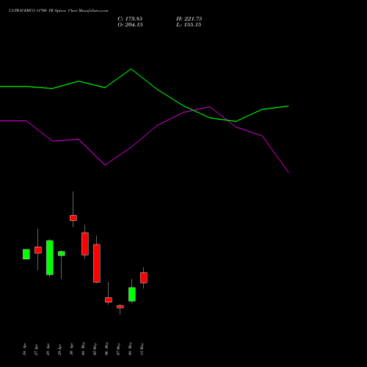Click the lowest dip of the purple line
This screenshot has height=367, width=367.
coord(288,172)
